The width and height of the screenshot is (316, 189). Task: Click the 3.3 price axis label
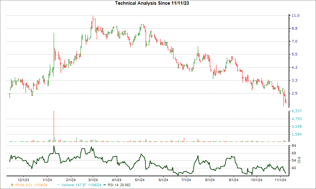tap(295, 80)
